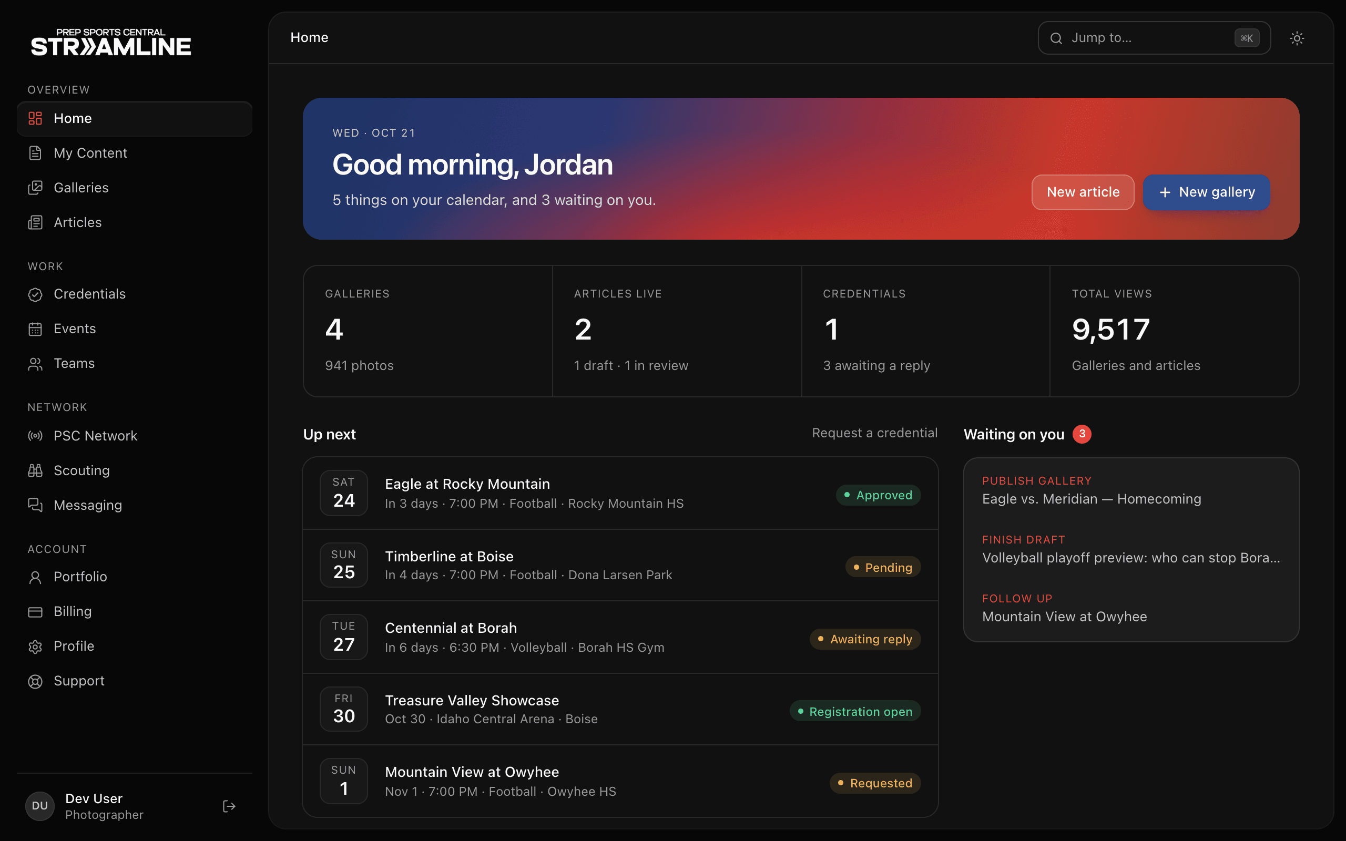This screenshot has width=1346, height=841.
Task: Create a New gallery
Action: coord(1206,192)
